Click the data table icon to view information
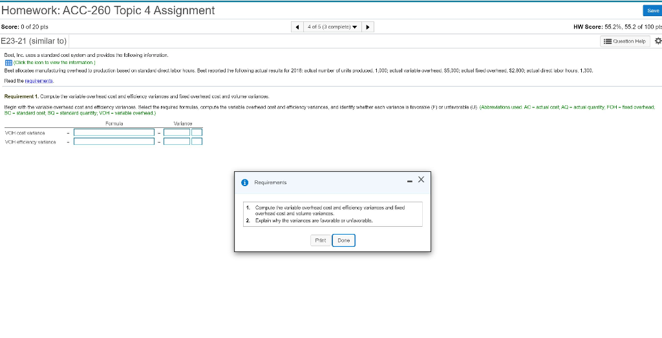Viewport: 662px width, 338px height. (7, 63)
